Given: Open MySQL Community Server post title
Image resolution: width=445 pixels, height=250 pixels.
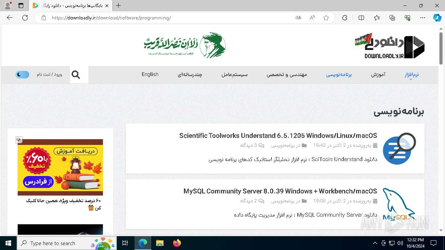Looking at the screenshot, I should [280, 191].
